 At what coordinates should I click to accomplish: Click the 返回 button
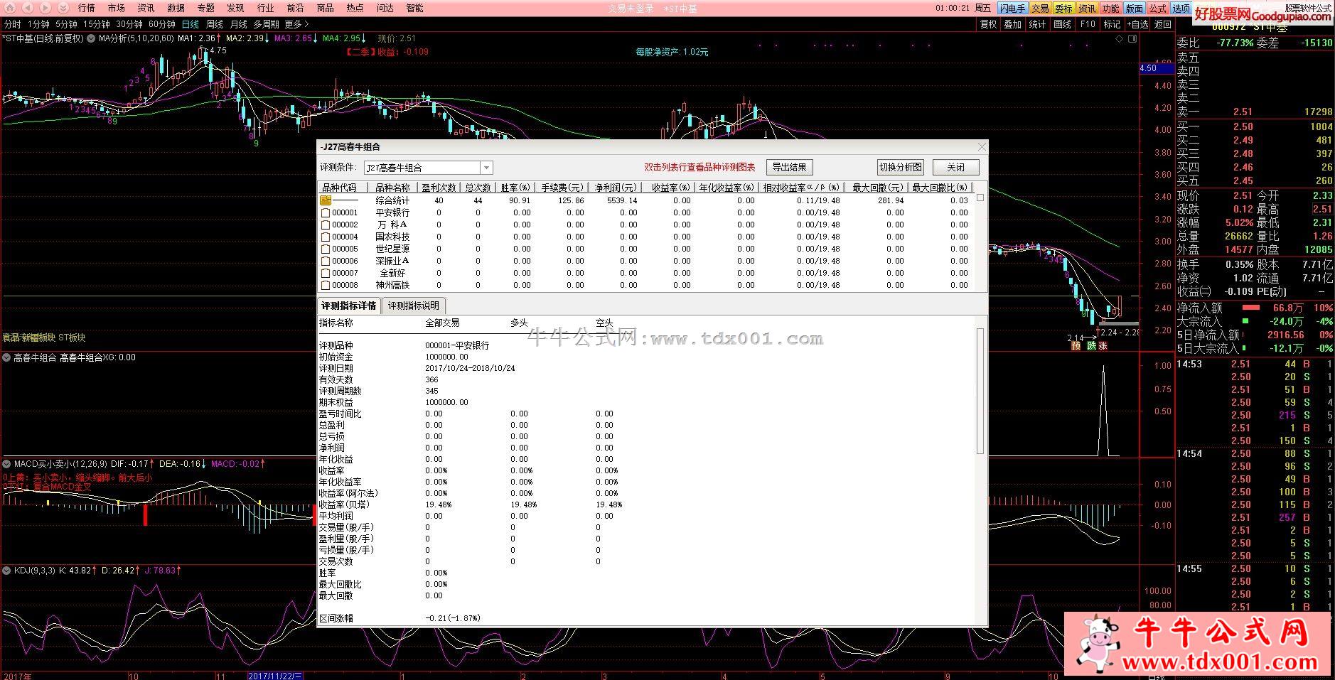tap(1163, 24)
